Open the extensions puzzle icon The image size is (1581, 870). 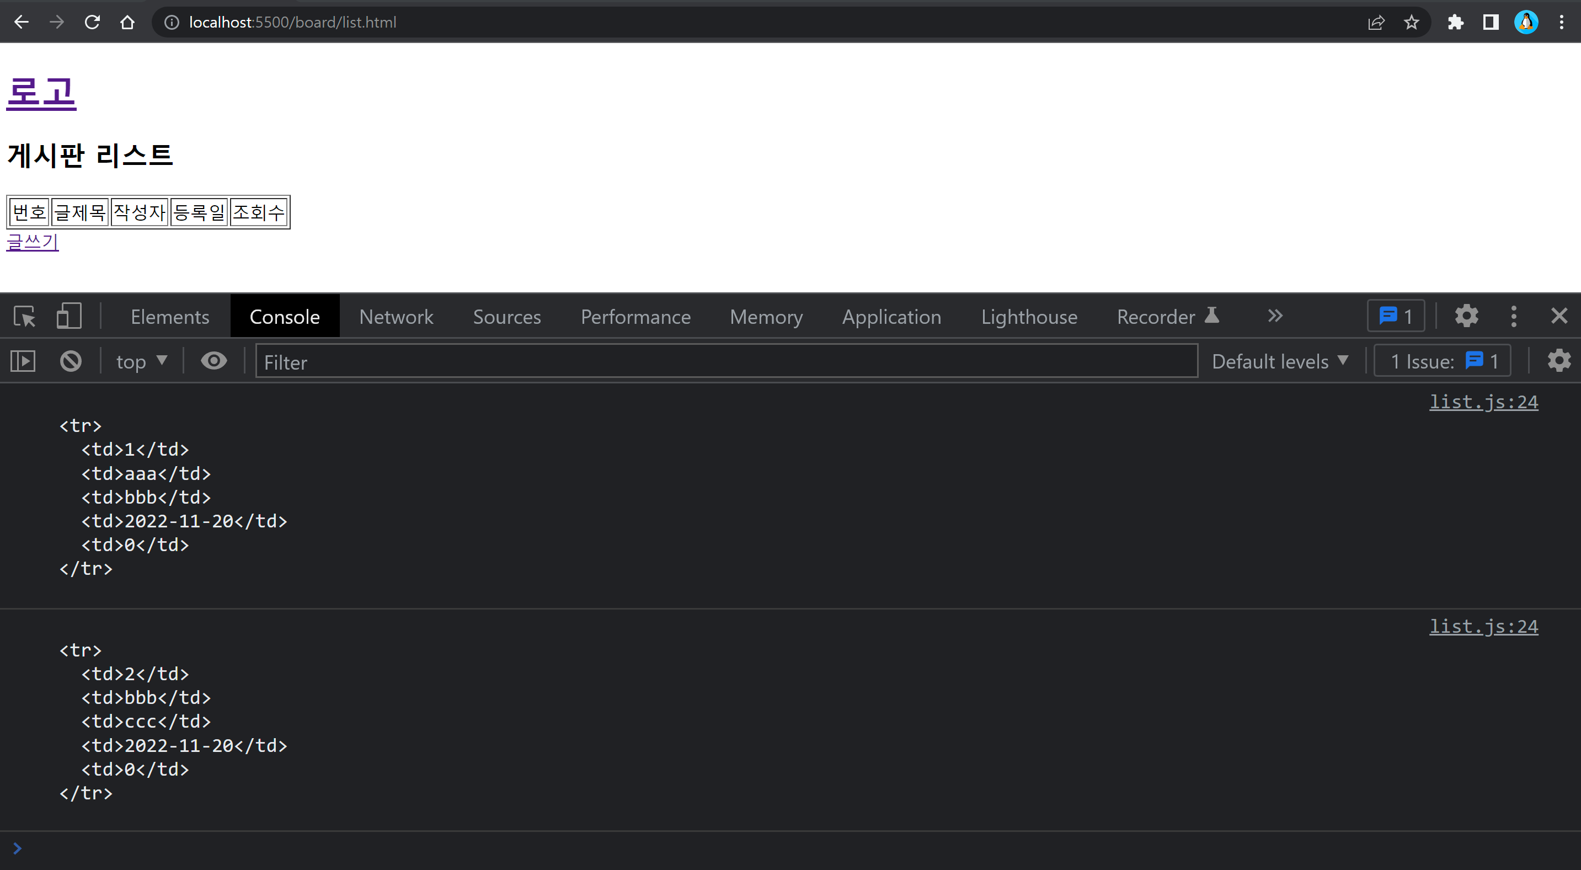point(1455,23)
